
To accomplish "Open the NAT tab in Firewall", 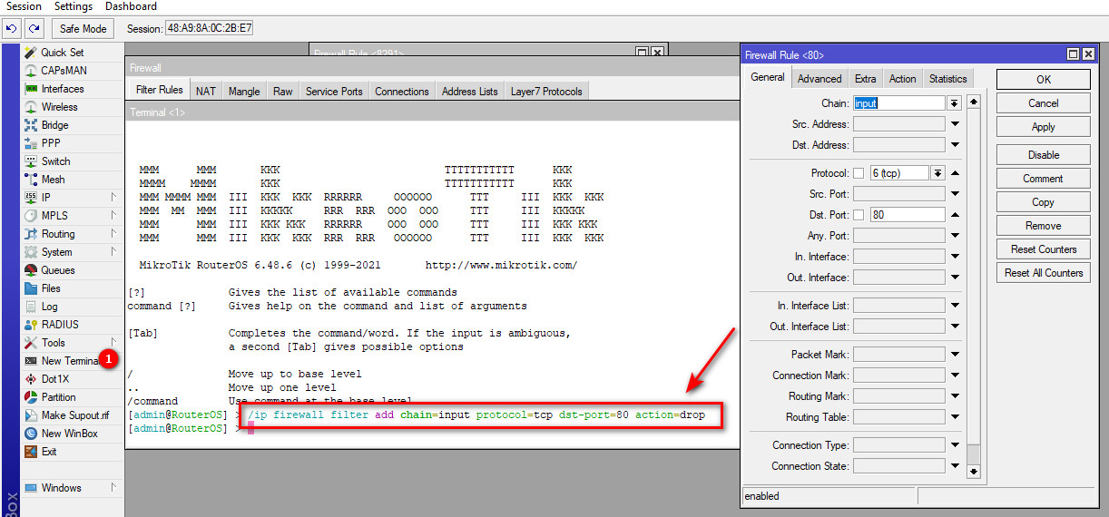I will pyautogui.click(x=206, y=91).
